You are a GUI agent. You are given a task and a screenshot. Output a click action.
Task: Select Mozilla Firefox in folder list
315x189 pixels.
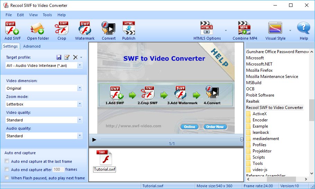259,70
